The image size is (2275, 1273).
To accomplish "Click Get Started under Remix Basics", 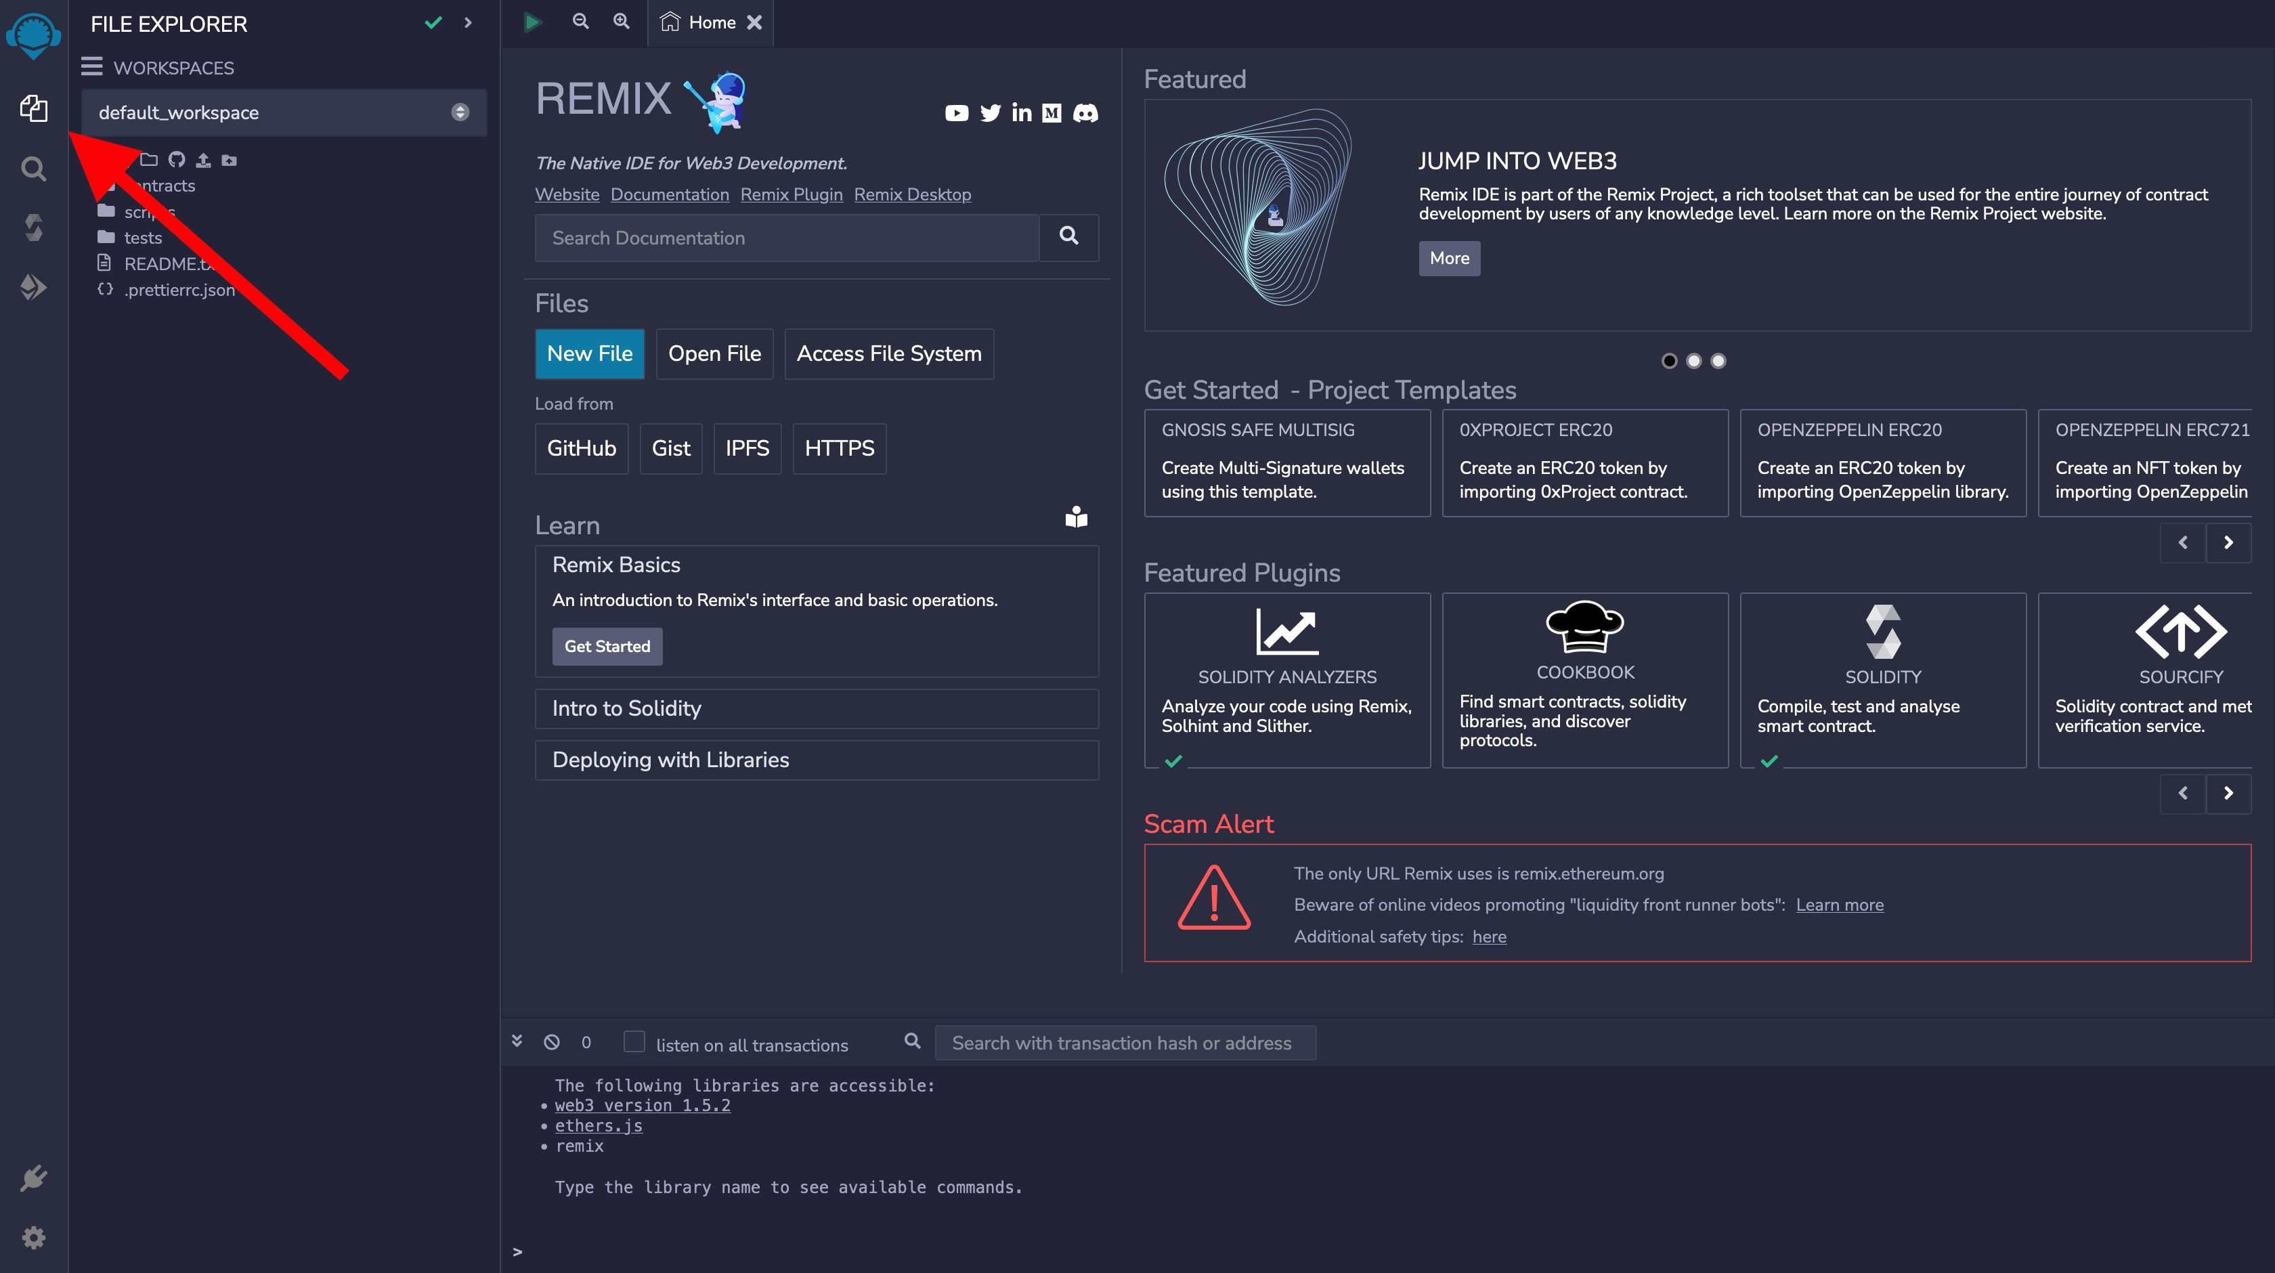I will point(607,647).
